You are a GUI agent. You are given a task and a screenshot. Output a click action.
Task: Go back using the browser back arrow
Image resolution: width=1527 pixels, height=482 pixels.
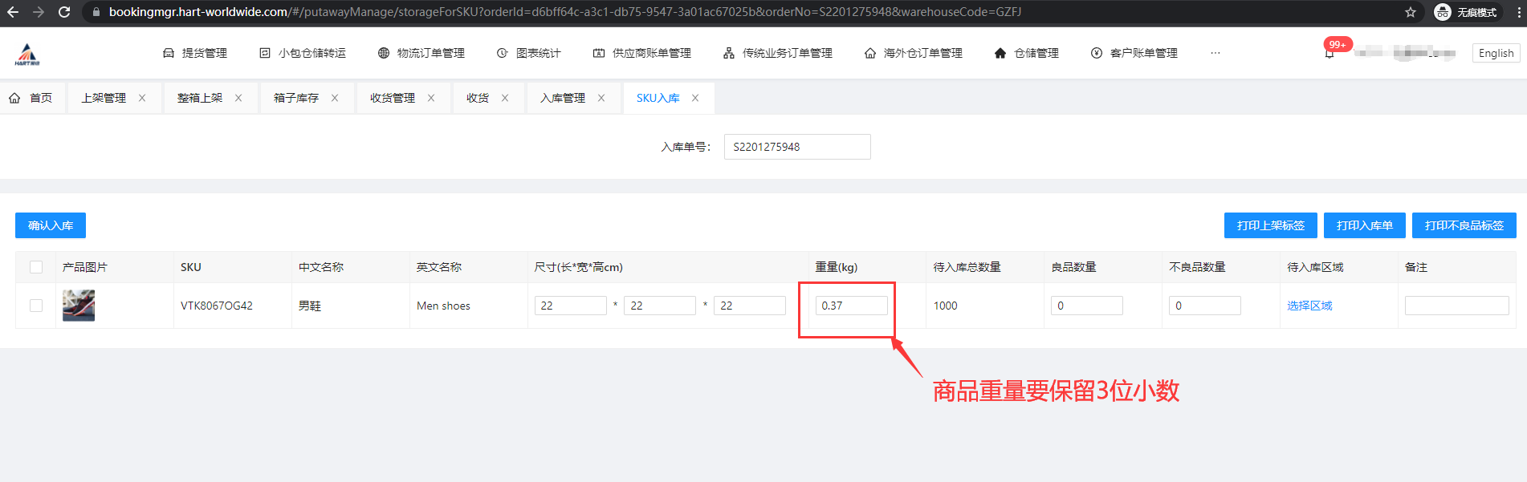click(x=13, y=12)
